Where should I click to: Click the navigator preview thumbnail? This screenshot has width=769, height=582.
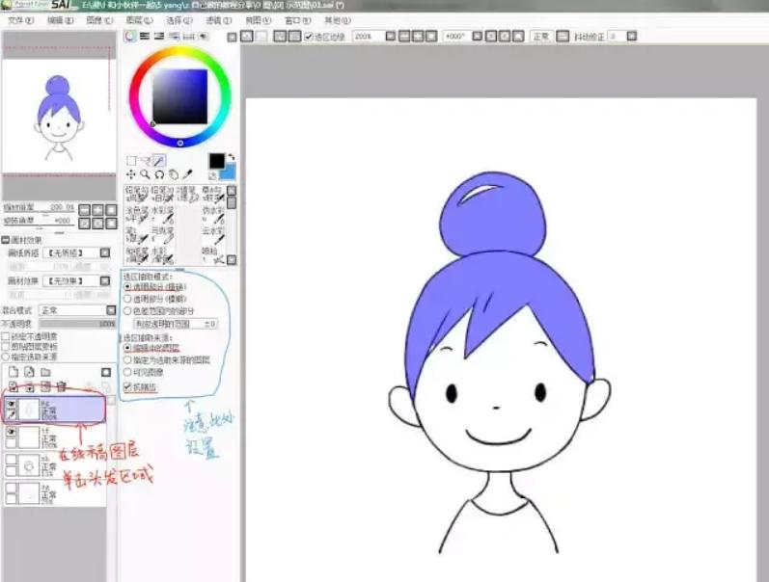click(59, 117)
